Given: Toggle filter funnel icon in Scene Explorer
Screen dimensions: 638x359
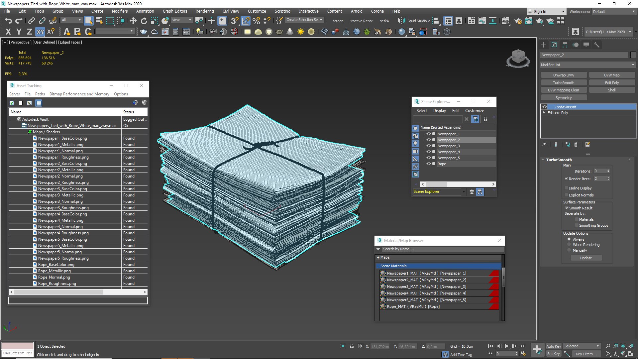Looking at the screenshot, I should pyautogui.click(x=476, y=119).
